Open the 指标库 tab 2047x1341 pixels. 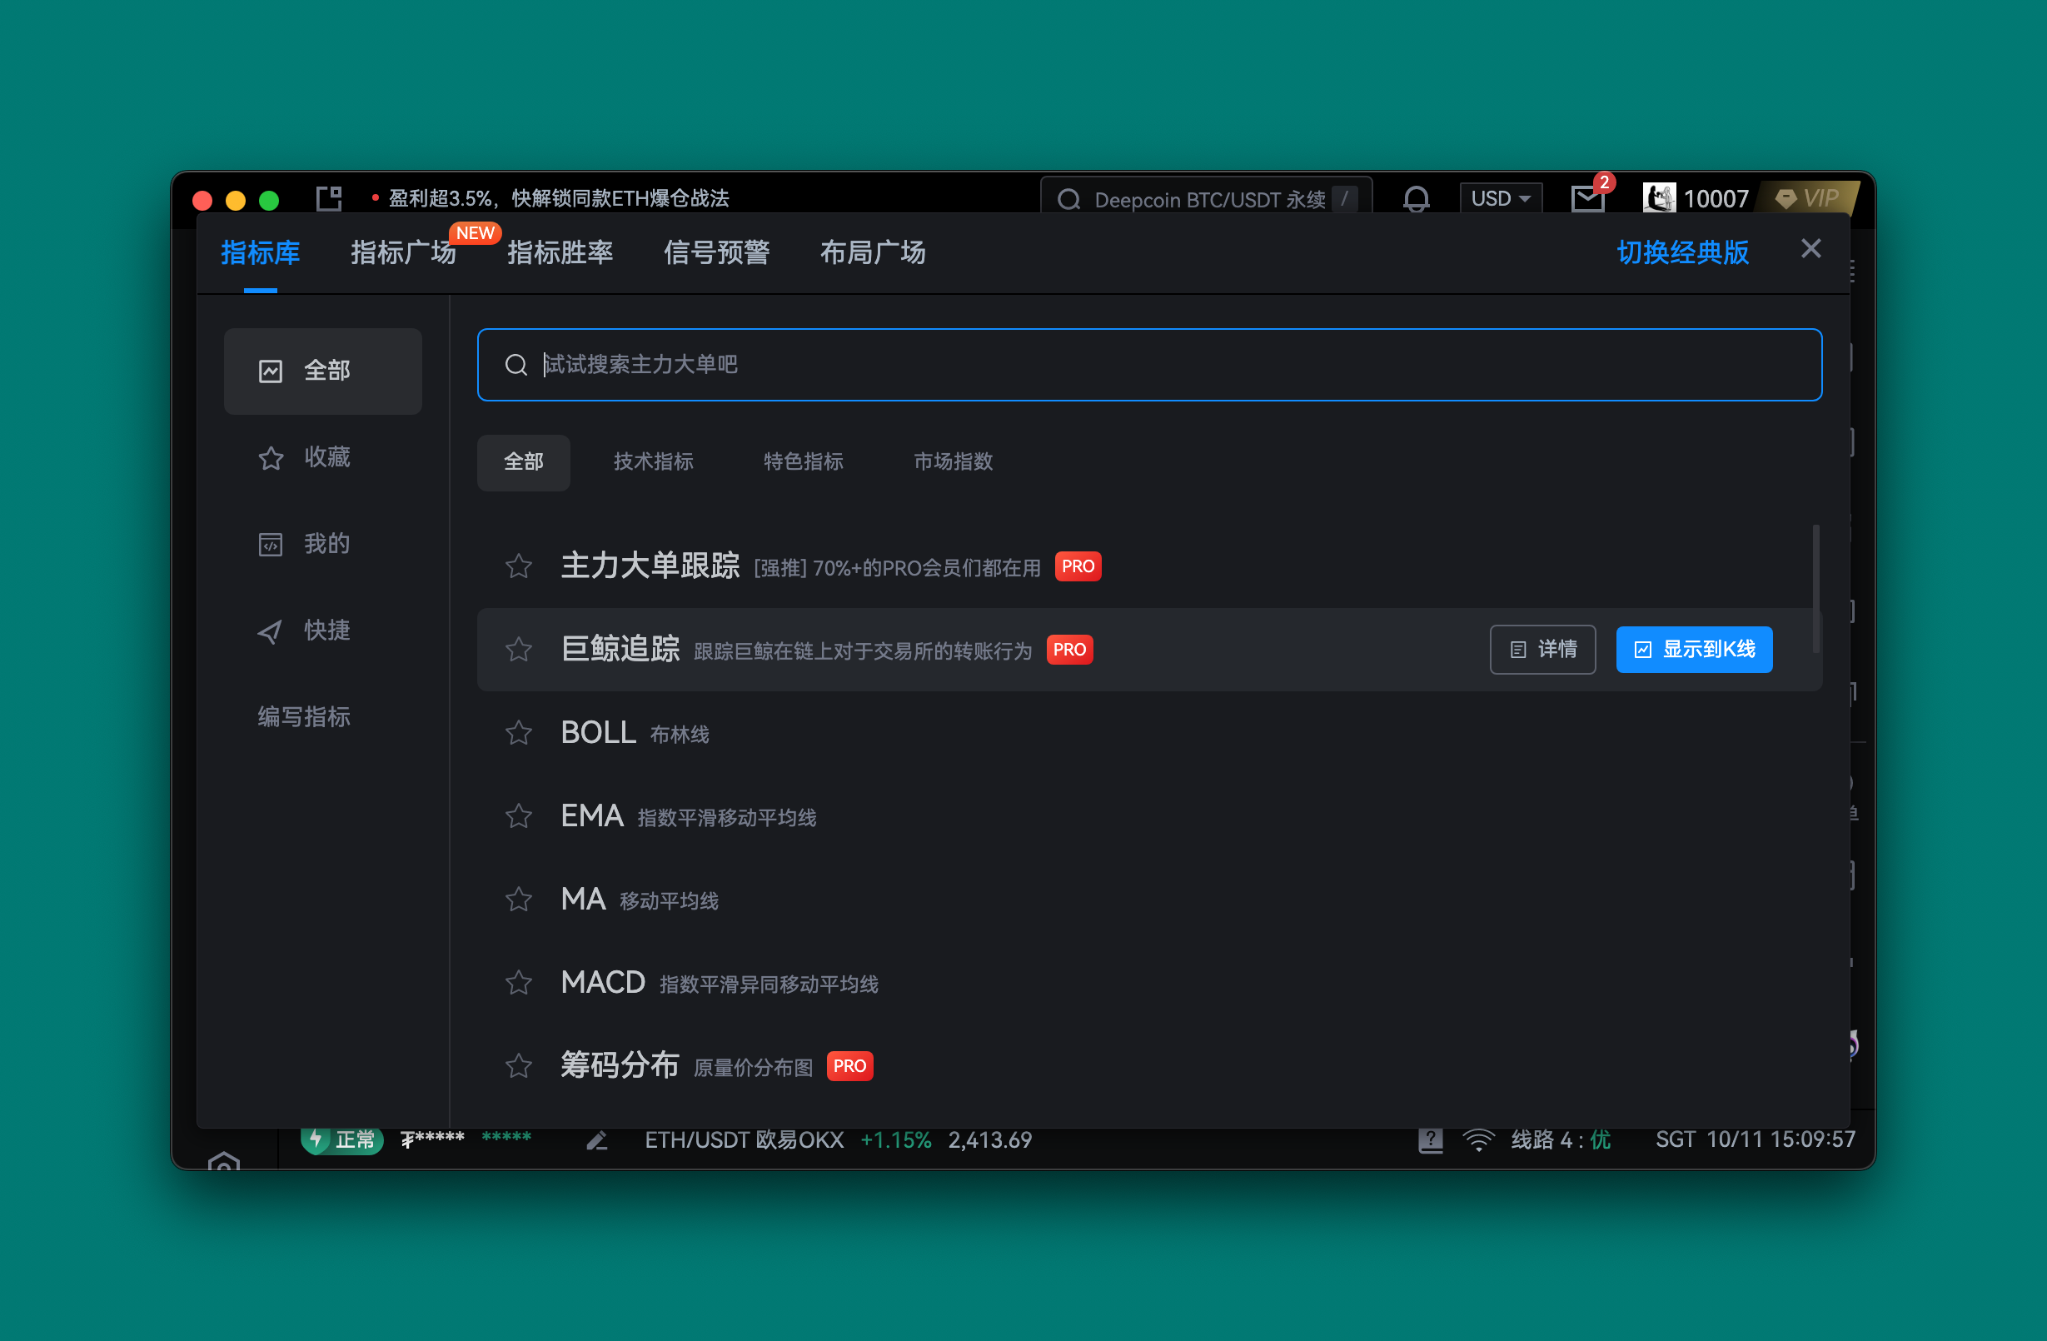point(261,253)
